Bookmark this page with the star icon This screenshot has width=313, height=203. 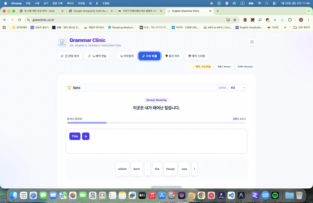coord(235,20)
